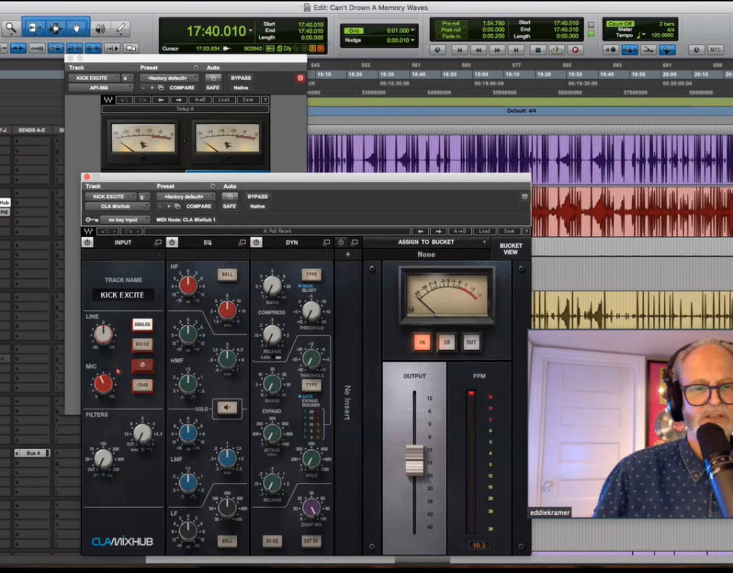The width and height of the screenshot is (733, 573).
Task: Click the compressor TYPE button
Action: click(312, 274)
